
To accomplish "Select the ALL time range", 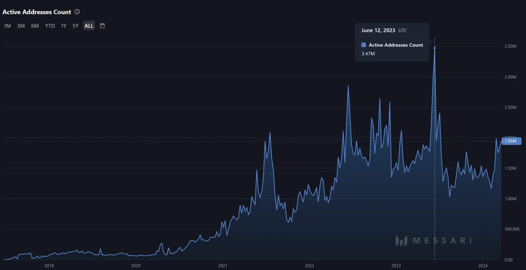I will (x=89, y=26).
